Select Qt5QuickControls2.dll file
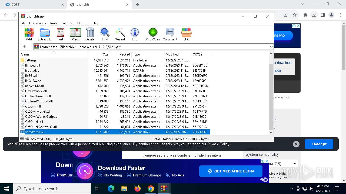Screen dimensions: 346x194 tap(115, 127)
